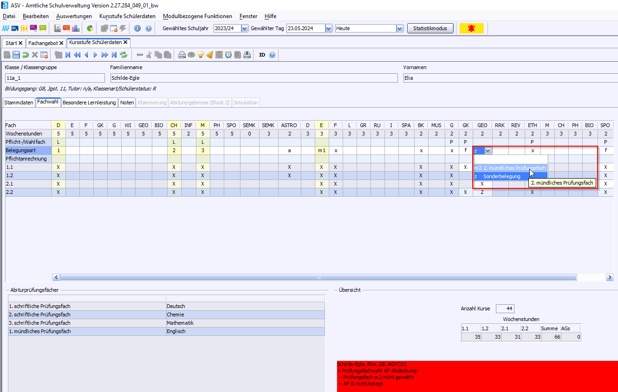618x392 pixels.
Task: Click the red alarm bell notification icon
Action: [471, 28]
